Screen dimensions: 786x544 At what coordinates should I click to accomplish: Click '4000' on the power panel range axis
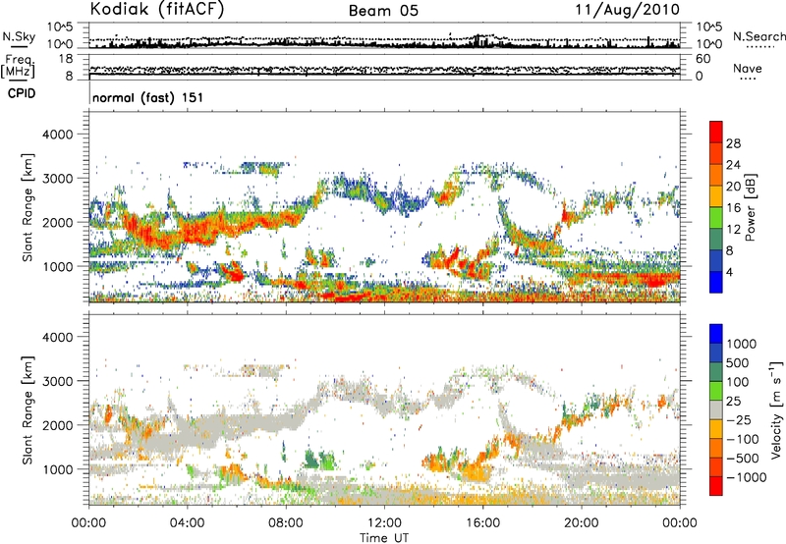(57, 135)
